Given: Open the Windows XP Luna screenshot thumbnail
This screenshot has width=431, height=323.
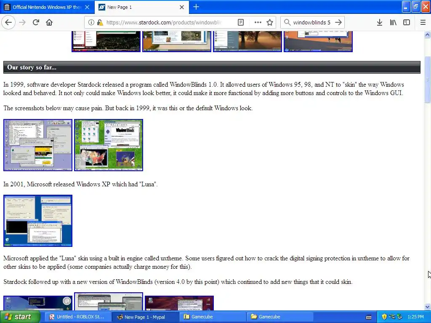Looking at the screenshot, I should pos(38,221).
